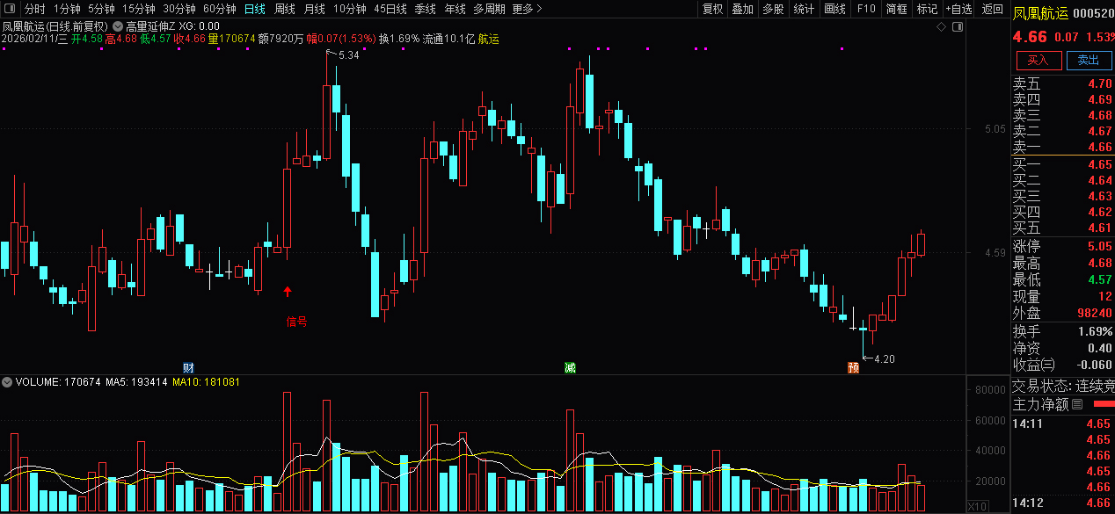Screen dimensions: 1115x514
Task: Click the 卖五 4.70 order row
Action: 1062,83
